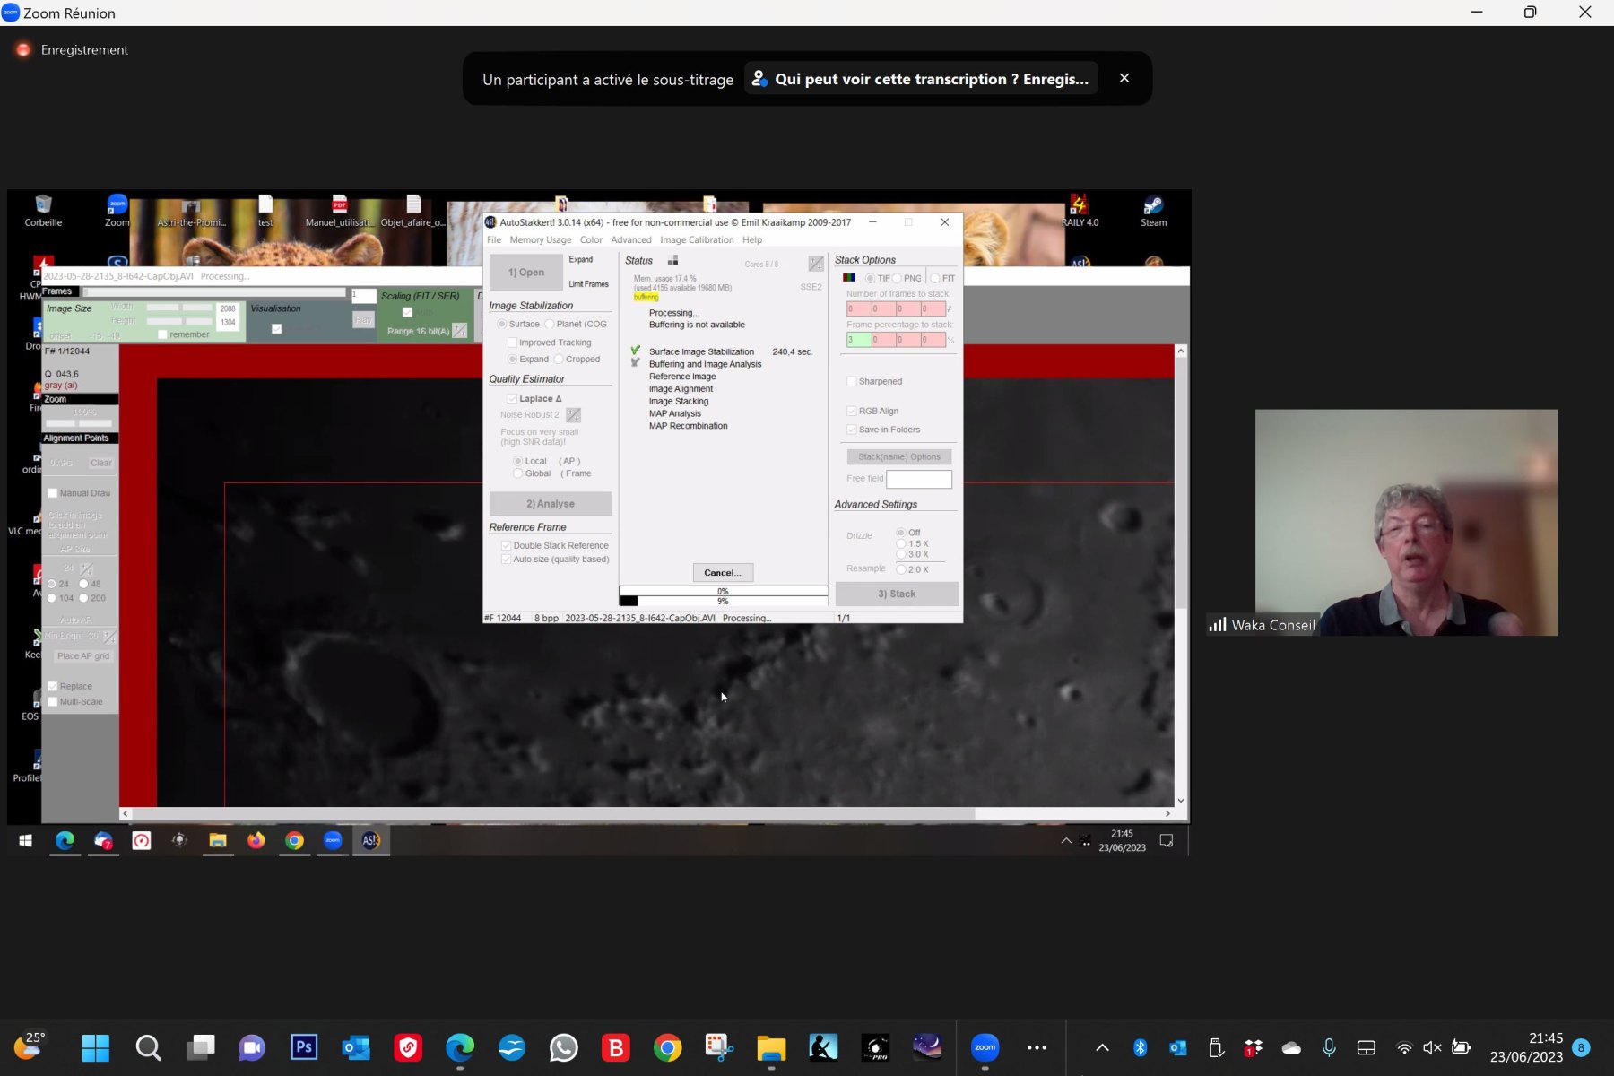Click the Stack(name) Options button
This screenshot has height=1076, width=1614.
[899, 456]
